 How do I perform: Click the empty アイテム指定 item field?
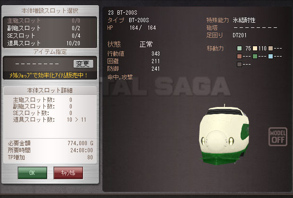37,64
